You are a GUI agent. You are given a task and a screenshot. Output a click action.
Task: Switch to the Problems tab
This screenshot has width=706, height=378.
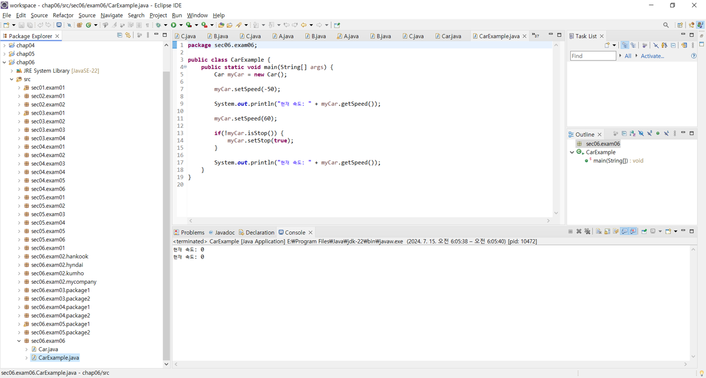click(189, 233)
